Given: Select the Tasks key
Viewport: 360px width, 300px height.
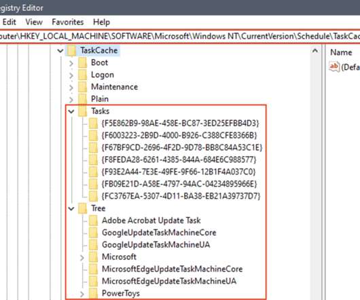Looking at the screenshot, I should 100,111.
